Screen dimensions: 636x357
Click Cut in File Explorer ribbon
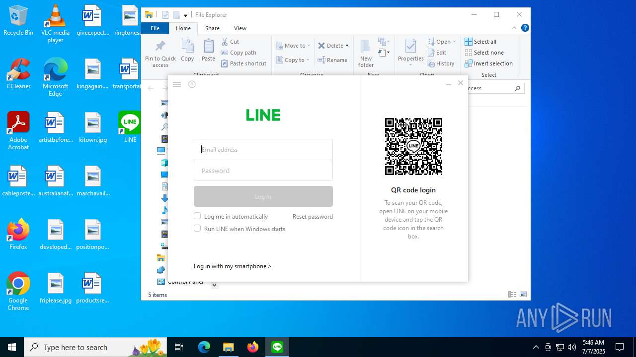(x=230, y=42)
